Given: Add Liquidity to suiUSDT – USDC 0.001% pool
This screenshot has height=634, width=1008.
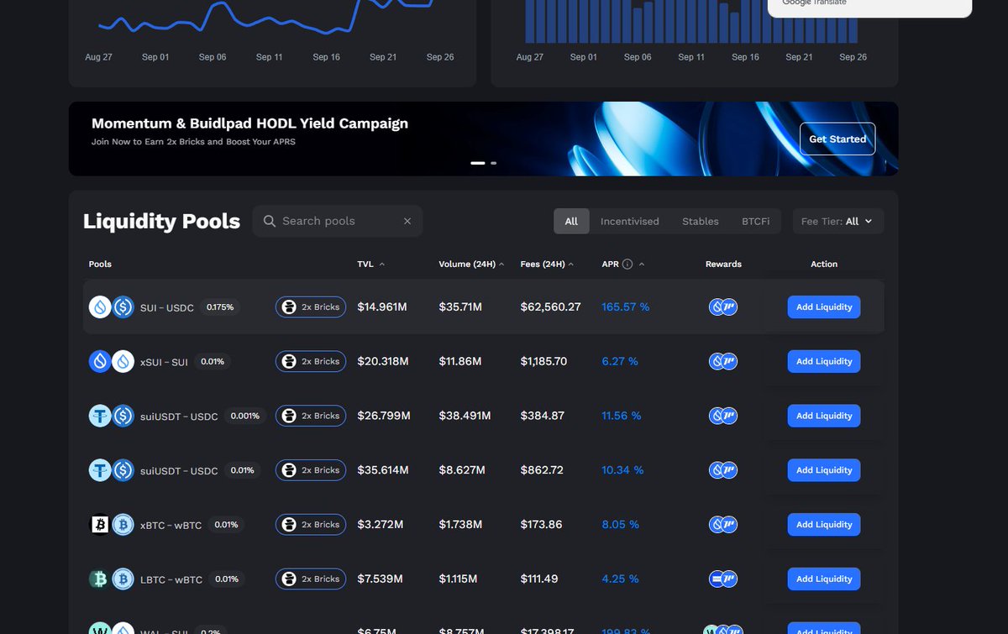Looking at the screenshot, I should pyautogui.click(x=824, y=416).
